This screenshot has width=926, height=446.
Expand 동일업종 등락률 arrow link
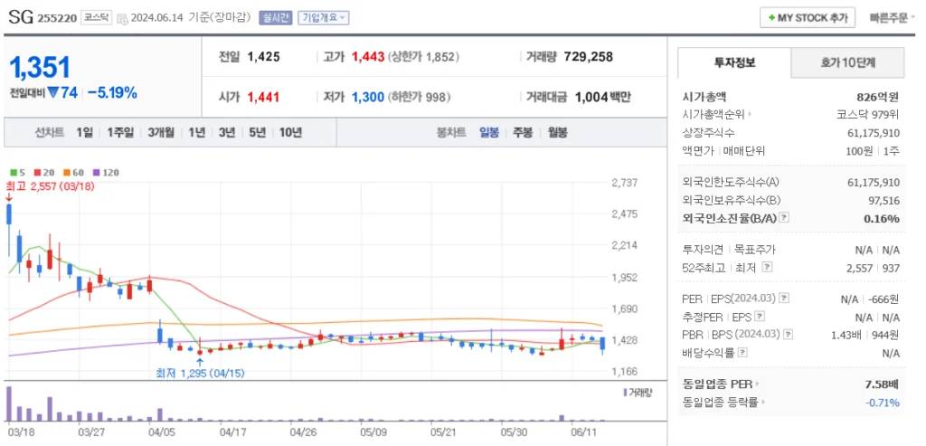pos(763,403)
